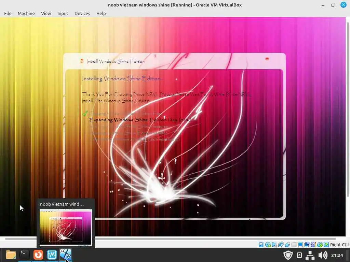Image resolution: width=350 pixels, height=262 pixels.
Task: Click the virtualization V chip status icon
Action: (313, 245)
